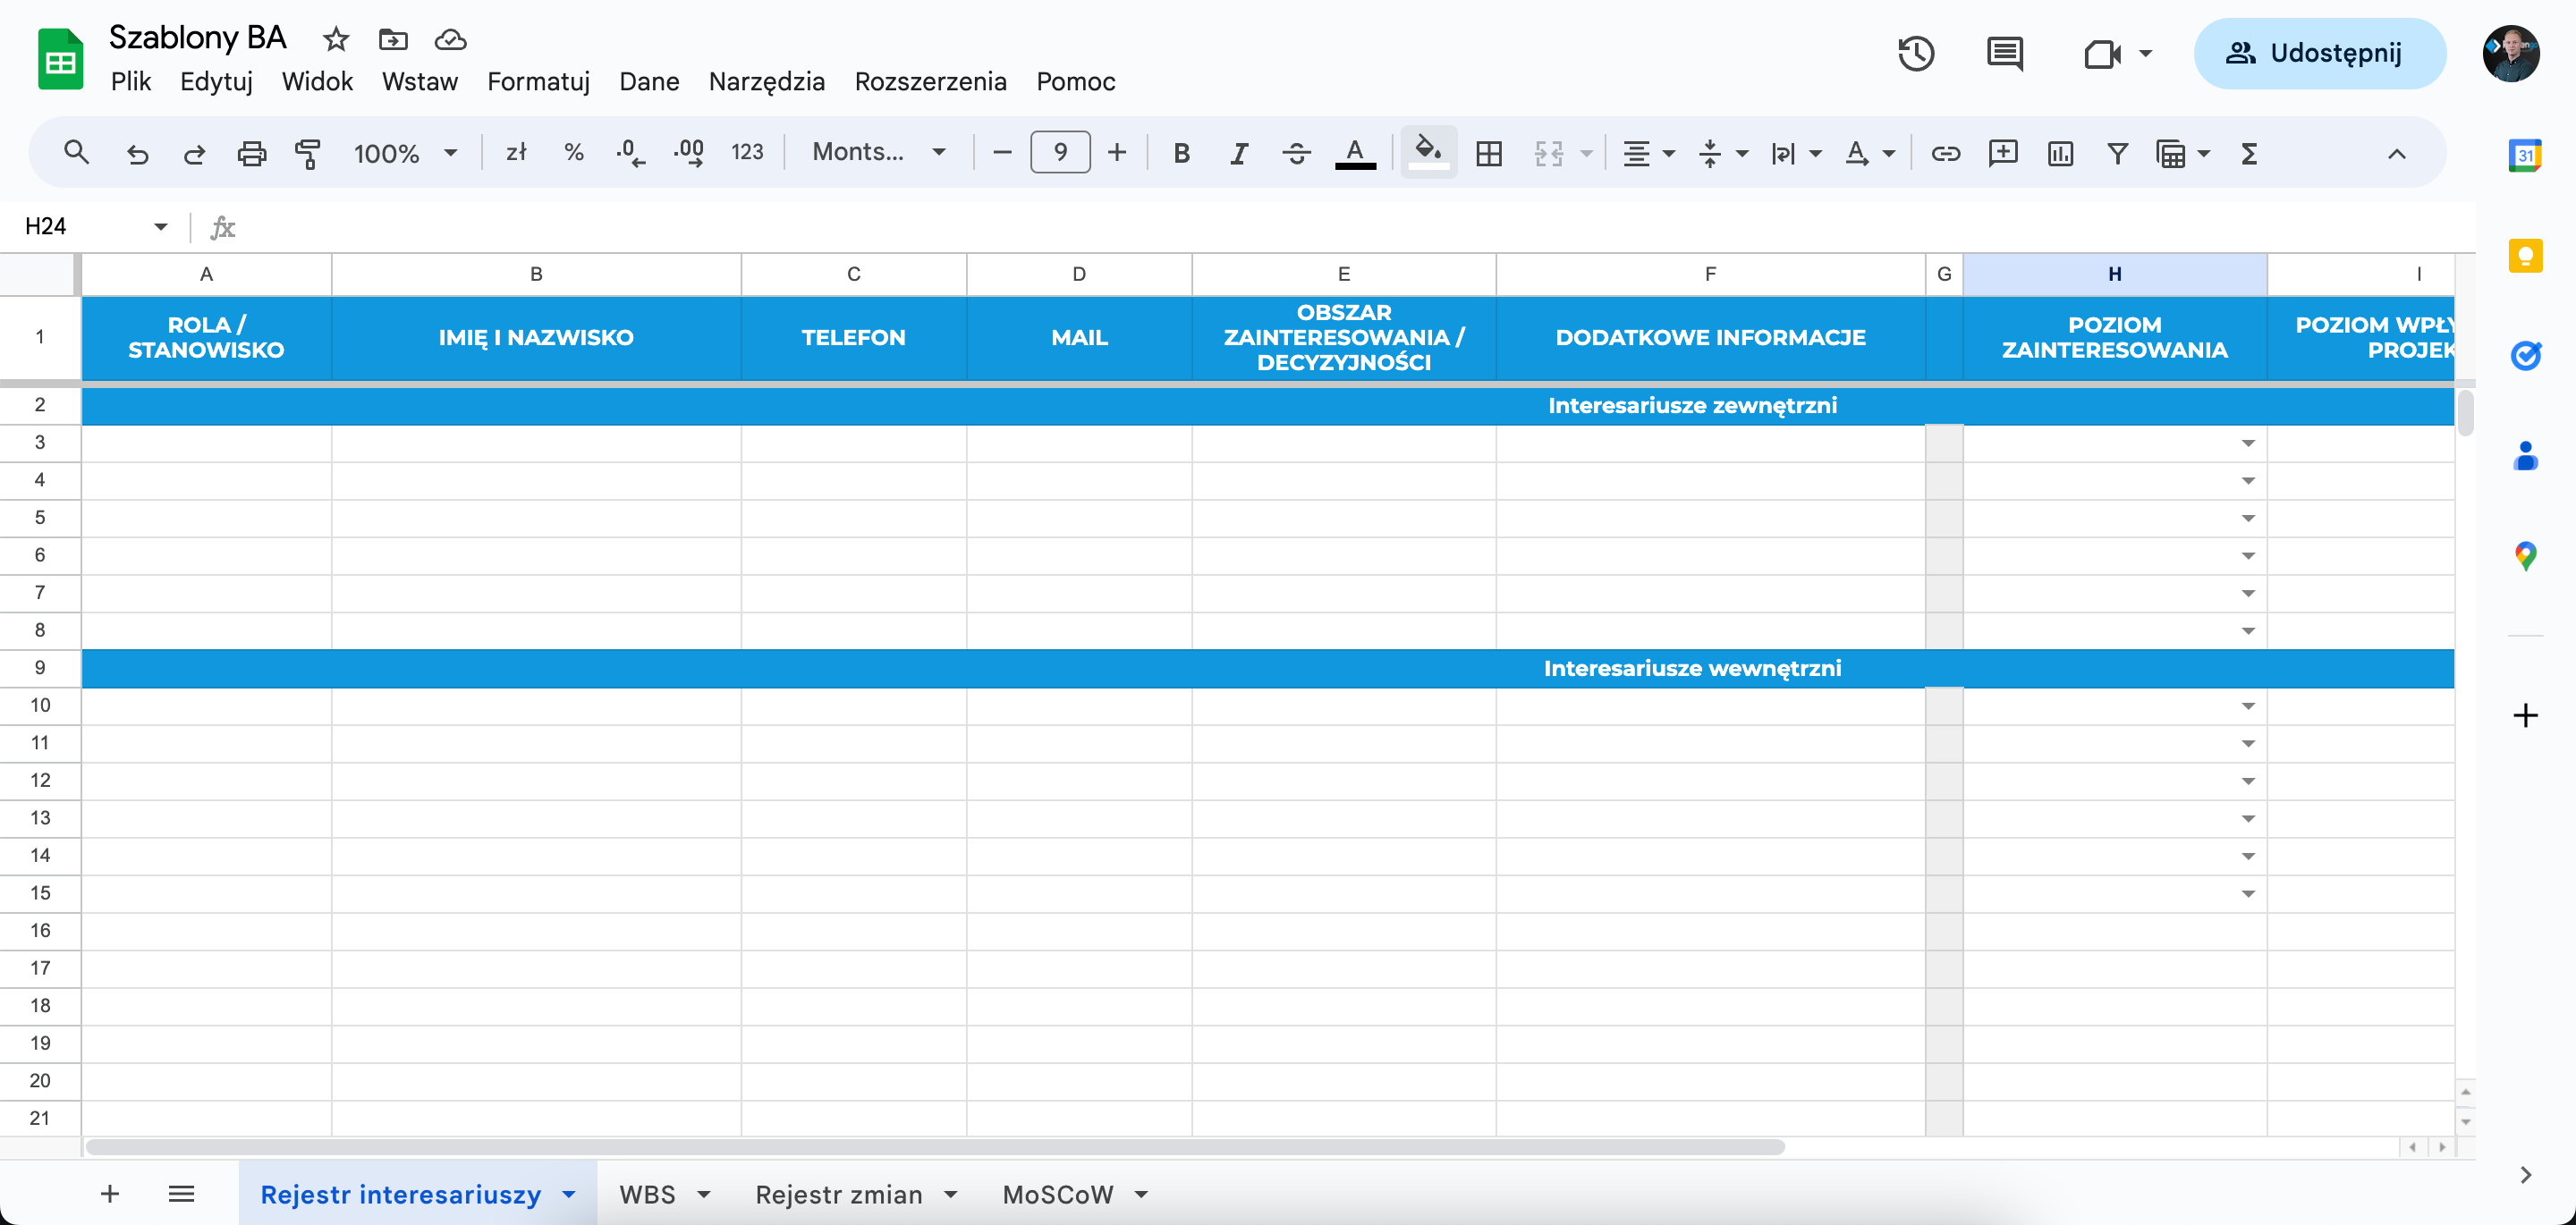
Task: Toggle italic formatting
Action: (1238, 153)
